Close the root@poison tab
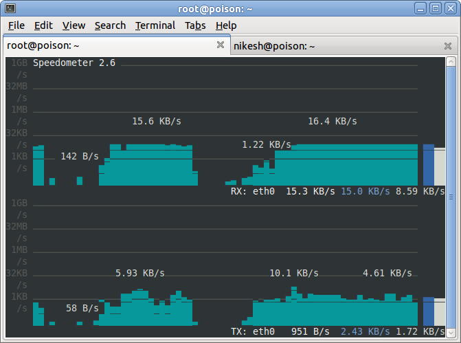 click(x=221, y=45)
